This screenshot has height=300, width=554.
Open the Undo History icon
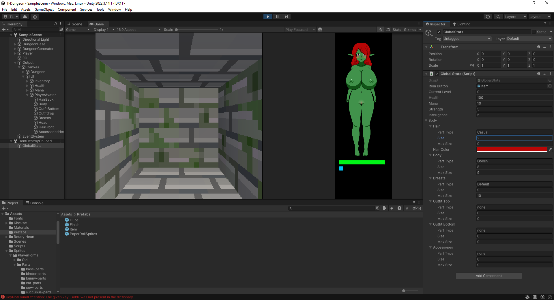click(488, 17)
